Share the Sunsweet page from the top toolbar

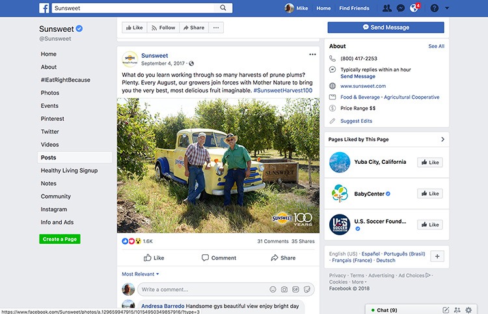(x=194, y=28)
